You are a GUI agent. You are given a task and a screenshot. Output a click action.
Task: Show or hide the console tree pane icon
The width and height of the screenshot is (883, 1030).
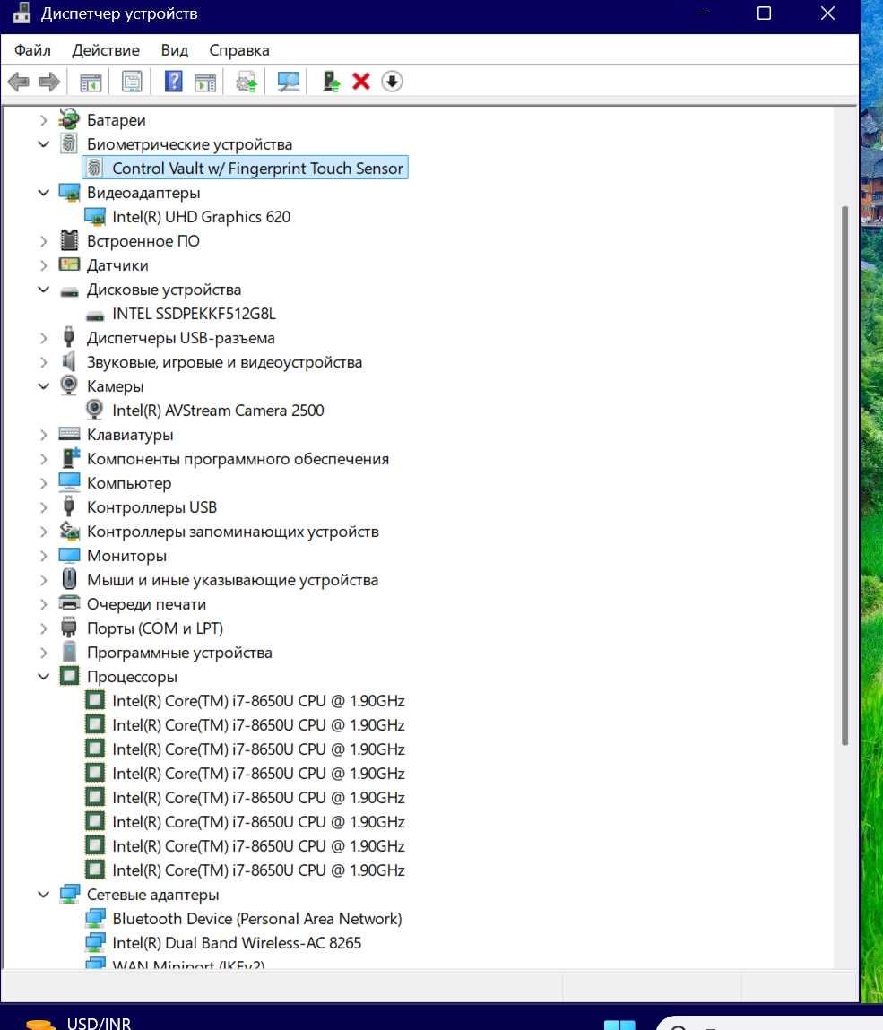pyautogui.click(x=90, y=82)
